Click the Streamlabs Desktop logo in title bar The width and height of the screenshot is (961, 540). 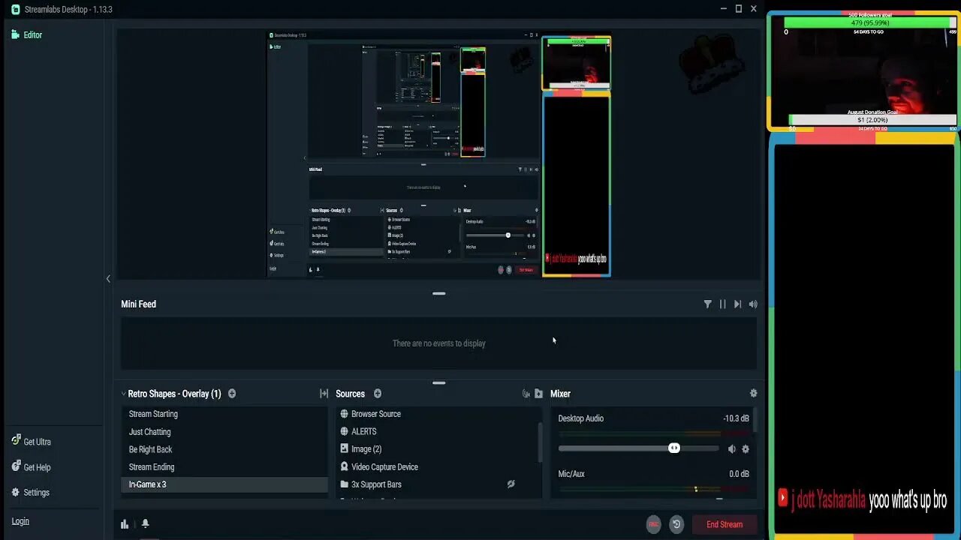(x=16, y=9)
